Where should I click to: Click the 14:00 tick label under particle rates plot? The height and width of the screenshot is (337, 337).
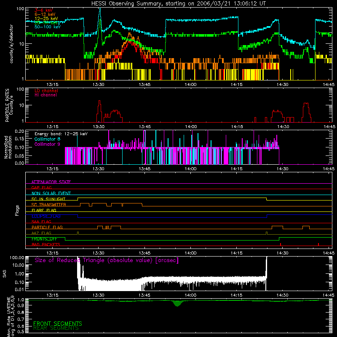click(191, 127)
